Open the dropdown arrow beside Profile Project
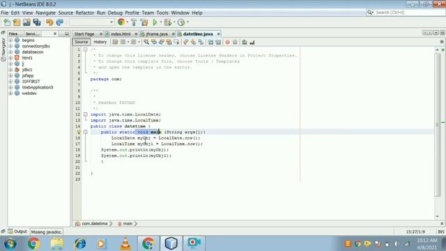This screenshot has height=251, width=446. click(x=187, y=22)
